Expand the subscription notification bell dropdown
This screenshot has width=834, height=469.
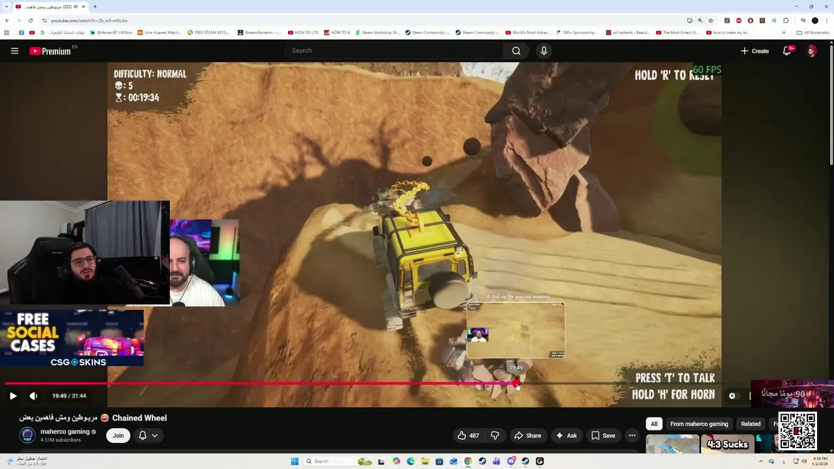click(x=148, y=435)
